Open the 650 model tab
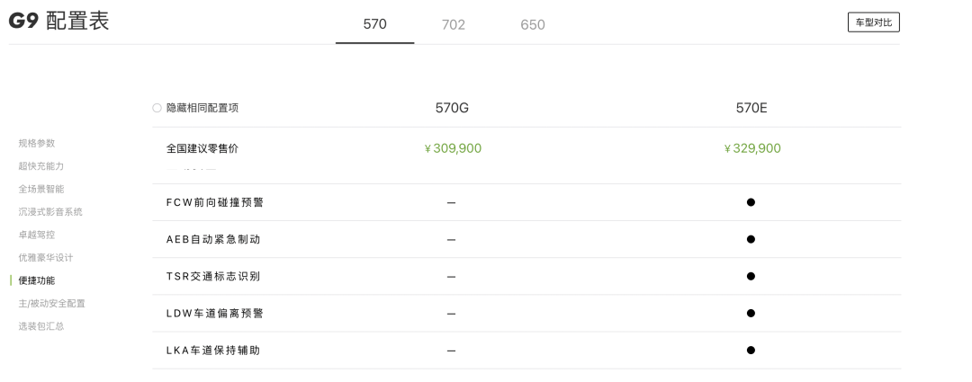The image size is (972, 382). tap(533, 24)
